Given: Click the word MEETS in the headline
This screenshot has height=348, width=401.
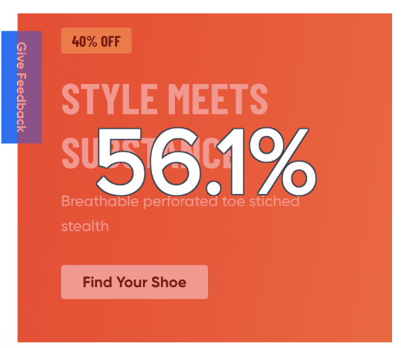Looking at the screenshot, I should 218,99.
